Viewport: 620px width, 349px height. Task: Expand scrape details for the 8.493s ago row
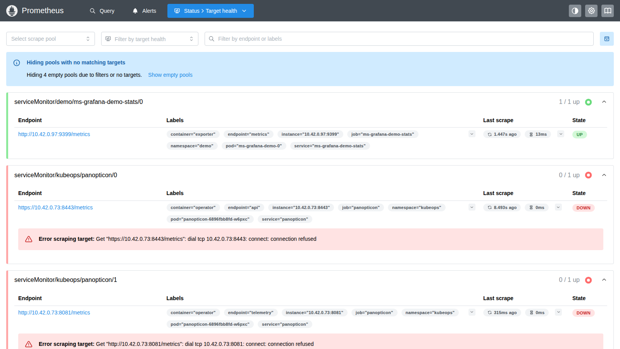click(558, 207)
